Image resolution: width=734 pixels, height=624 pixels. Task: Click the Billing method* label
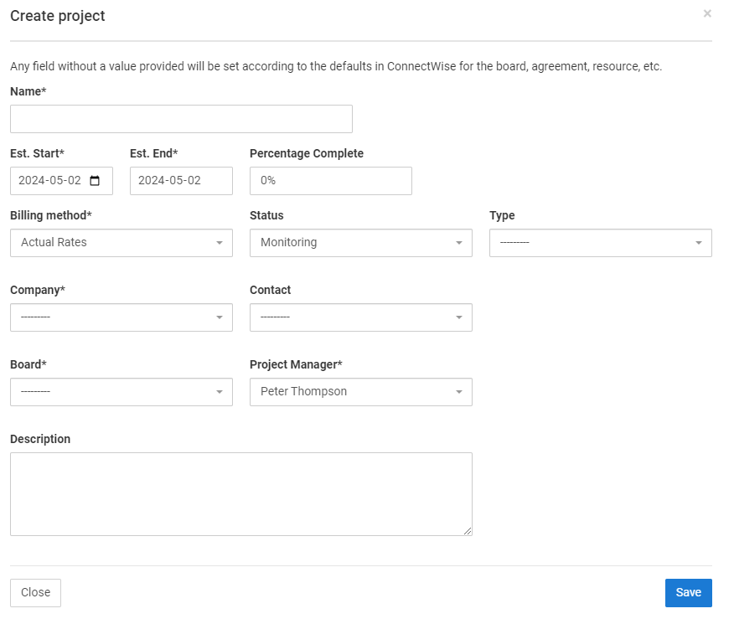pos(51,215)
